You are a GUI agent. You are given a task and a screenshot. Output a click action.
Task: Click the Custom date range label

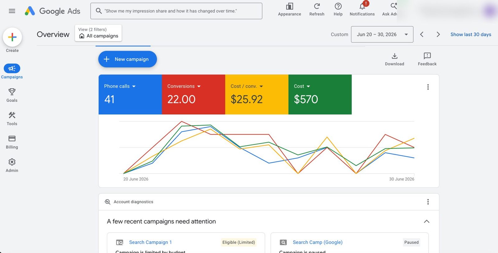pyautogui.click(x=339, y=35)
